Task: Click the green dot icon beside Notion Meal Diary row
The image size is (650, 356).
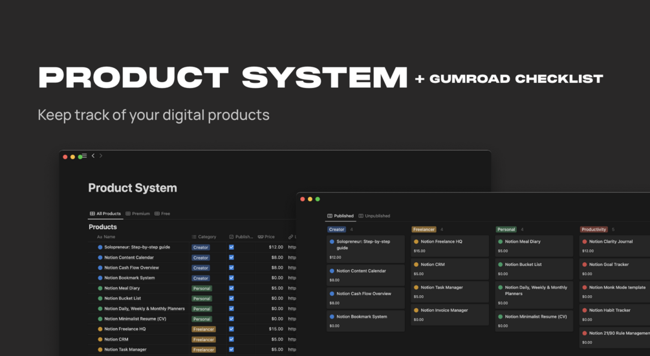Action: pyautogui.click(x=100, y=288)
